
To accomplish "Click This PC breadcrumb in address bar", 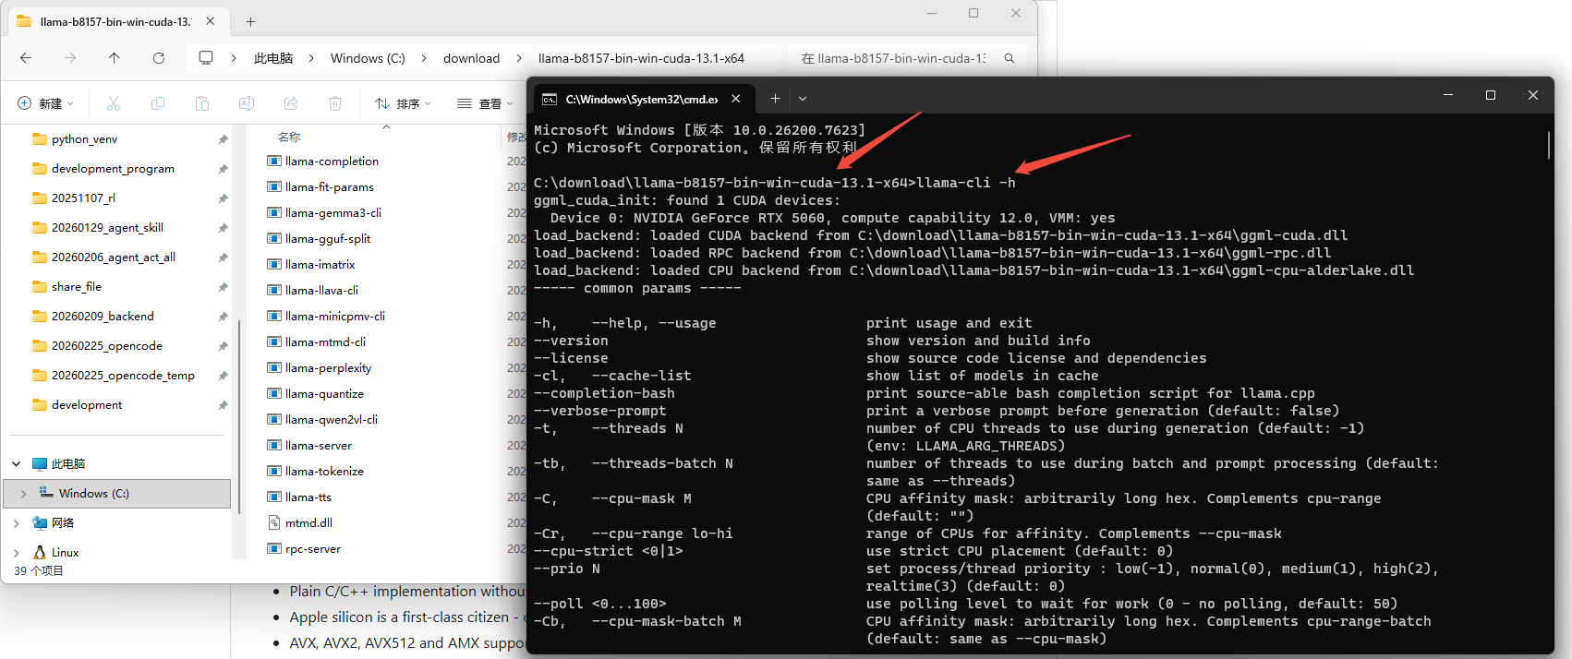I will pyautogui.click(x=273, y=58).
